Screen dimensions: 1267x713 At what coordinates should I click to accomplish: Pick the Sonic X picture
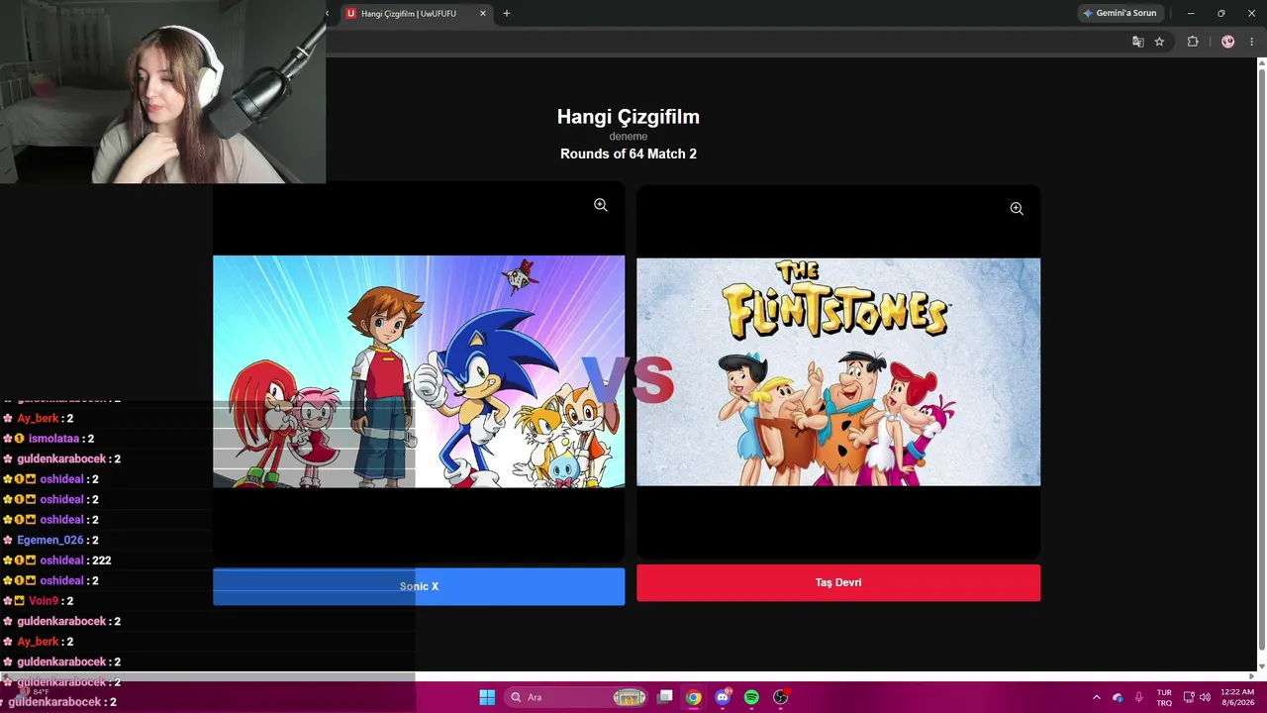[419, 371]
